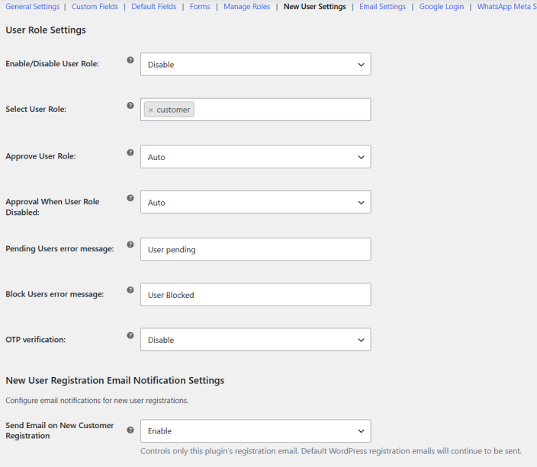Open help icon for Send Email on Registration
This screenshot has width=537, height=467.
tap(130, 430)
